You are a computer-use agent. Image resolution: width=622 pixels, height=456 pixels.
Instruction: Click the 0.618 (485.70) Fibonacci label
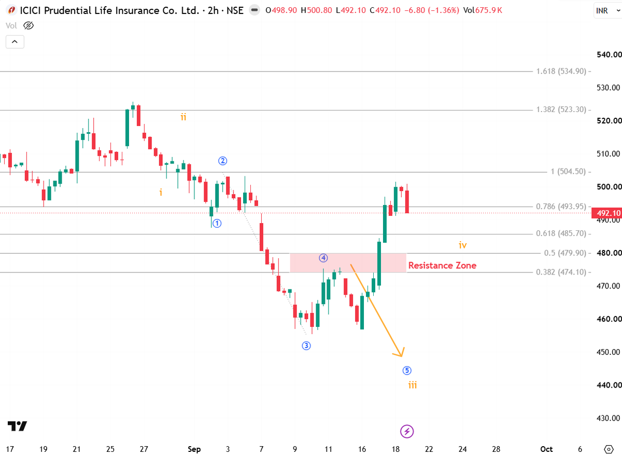(x=560, y=233)
